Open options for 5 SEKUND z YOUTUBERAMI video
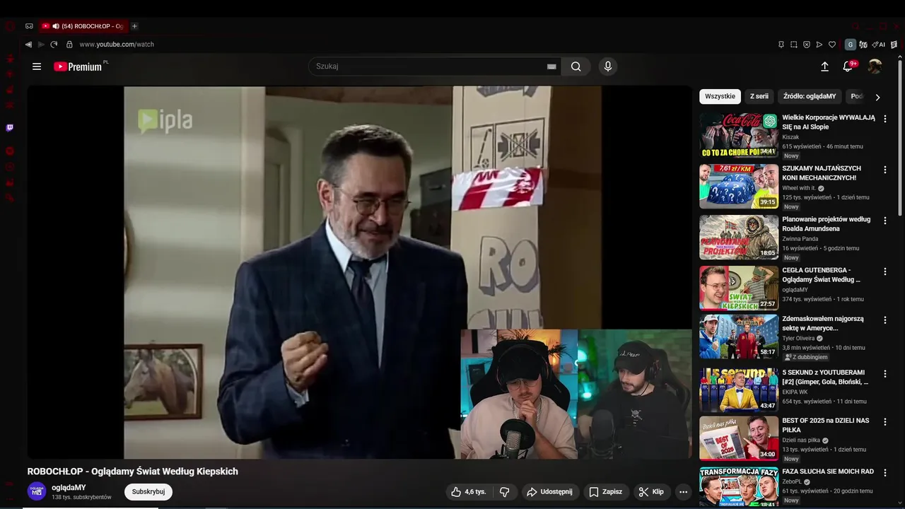Image resolution: width=905 pixels, height=509 pixels. point(884,373)
